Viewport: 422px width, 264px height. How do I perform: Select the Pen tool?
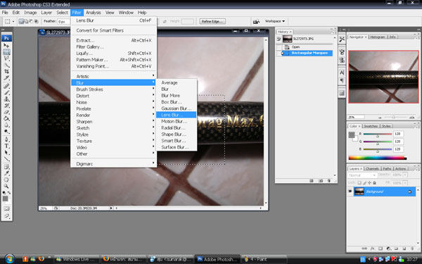(x=6, y=139)
